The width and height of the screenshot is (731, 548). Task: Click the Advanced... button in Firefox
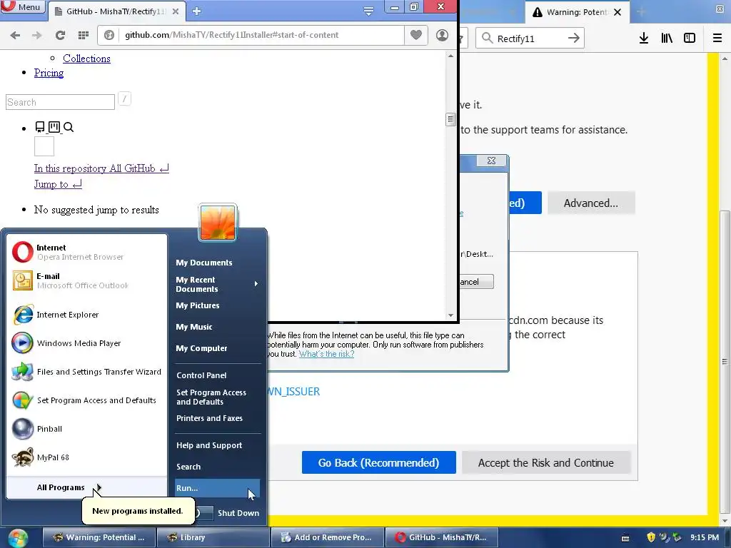(x=591, y=203)
